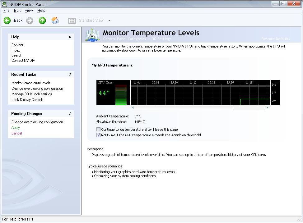Click the temperature graph scrollbar thumb

tap(249, 108)
